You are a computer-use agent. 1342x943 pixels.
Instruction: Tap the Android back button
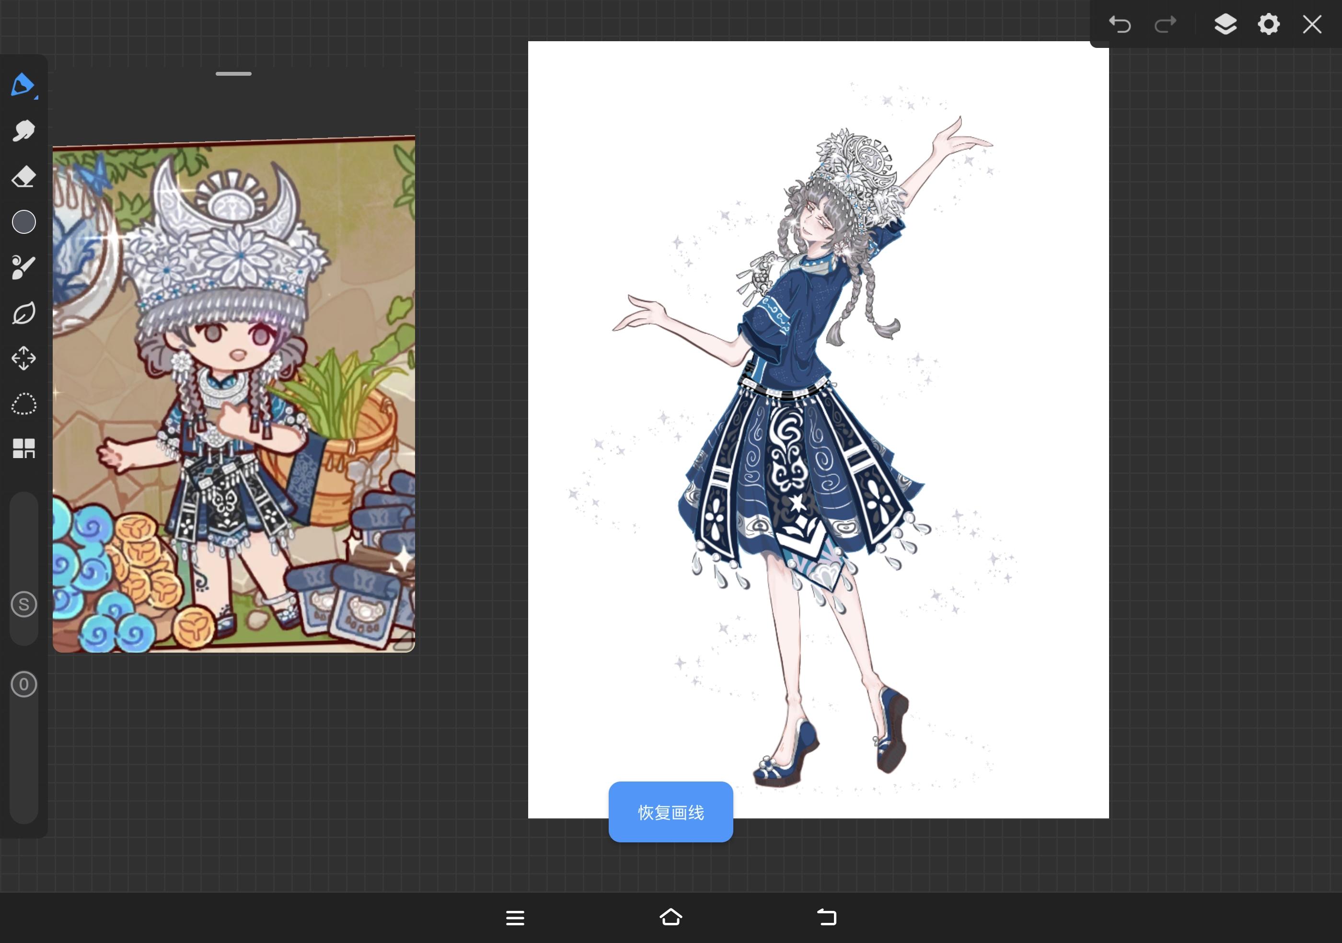(826, 917)
